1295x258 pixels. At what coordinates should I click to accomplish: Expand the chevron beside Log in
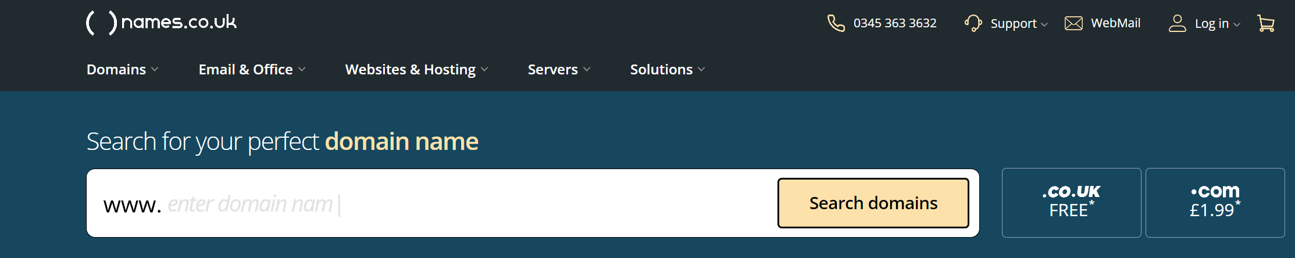point(1237,24)
